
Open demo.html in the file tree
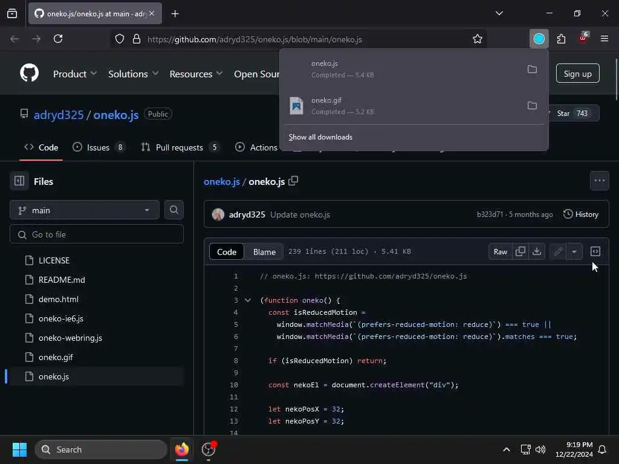click(59, 299)
